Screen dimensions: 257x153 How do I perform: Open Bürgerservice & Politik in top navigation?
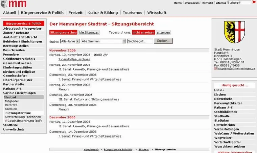pyautogui.click(x=42, y=12)
